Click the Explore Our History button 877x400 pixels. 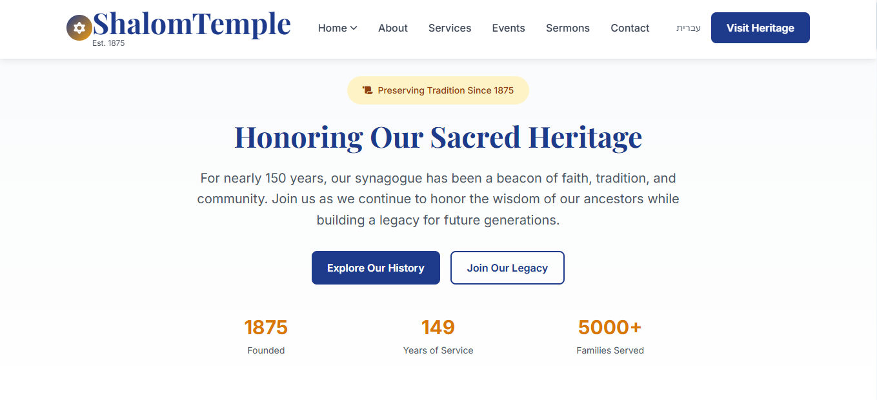(376, 268)
